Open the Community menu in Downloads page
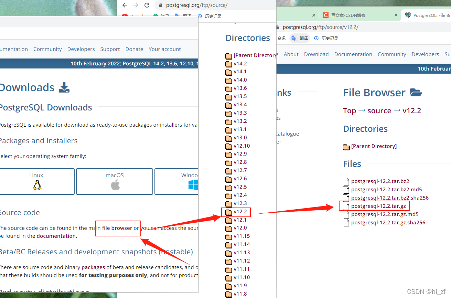Viewport: 451px width, 298px height. pos(47,49)
